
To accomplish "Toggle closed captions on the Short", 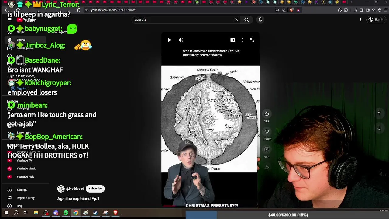I will 233,40.
